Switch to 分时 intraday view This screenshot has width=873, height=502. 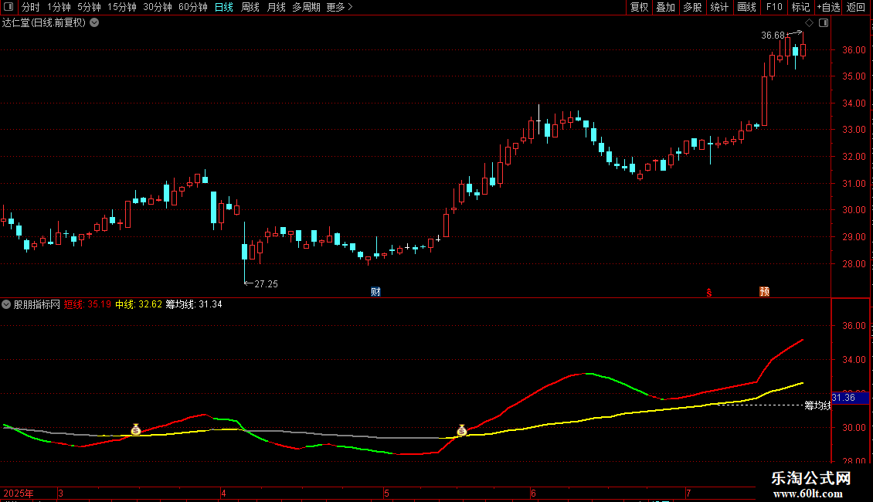pos(31,7)
